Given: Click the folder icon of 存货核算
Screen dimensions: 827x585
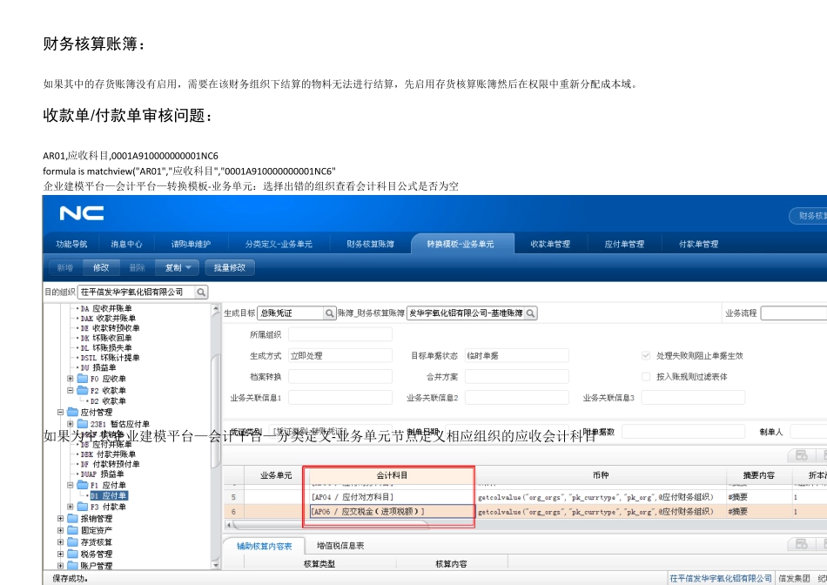Looking at the screenshot, I should pyautogui.click(x=72, y=541).
